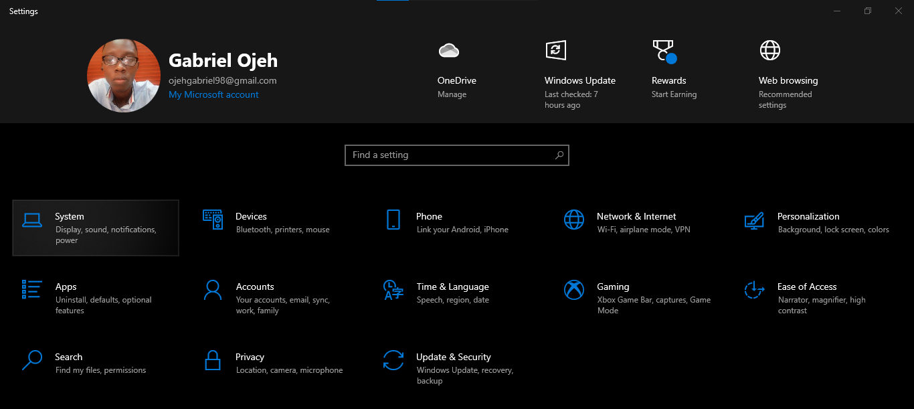Click the Apps category title
This screenshot has width=914, height=409.
coord(66,287)
